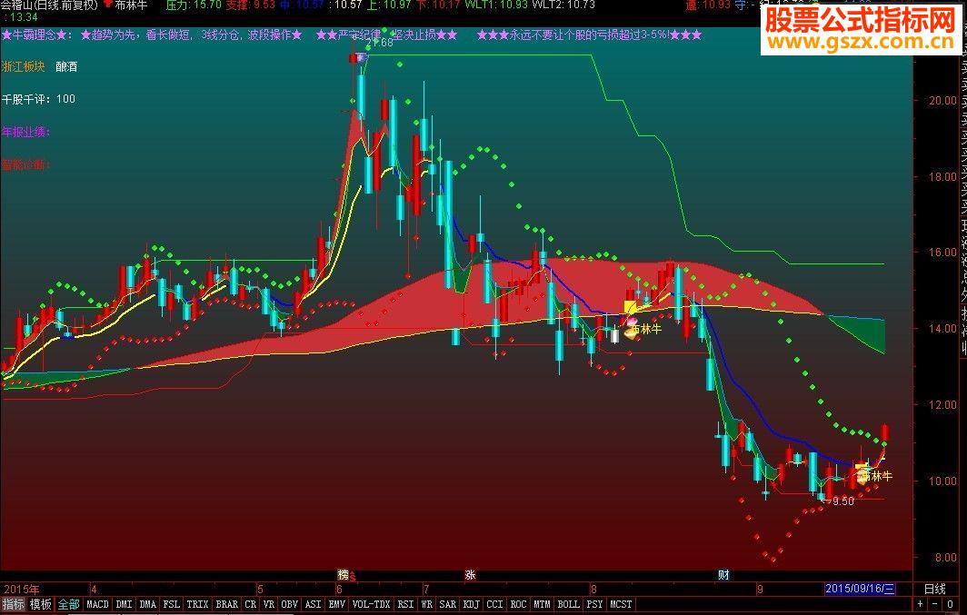
Task: Select the WR indicator
Action: [x=427, y=604]
